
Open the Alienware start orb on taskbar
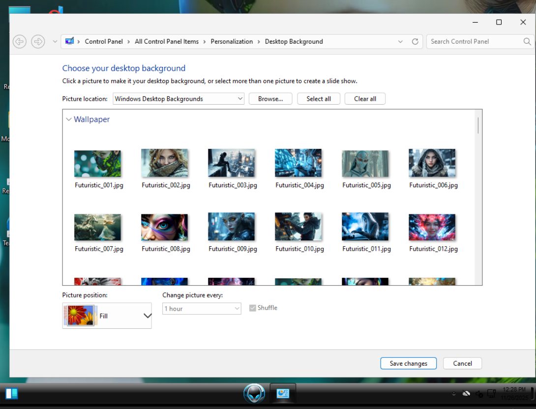pos(254,393)
